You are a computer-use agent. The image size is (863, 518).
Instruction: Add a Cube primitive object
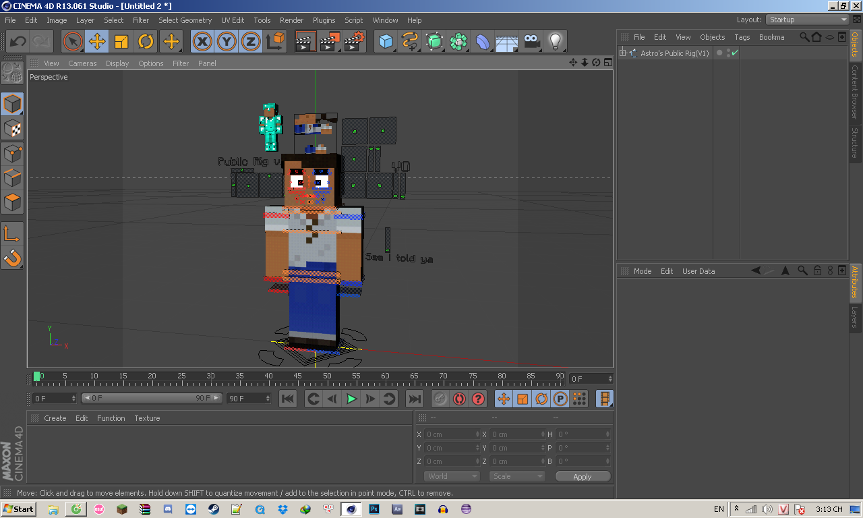click(386, 42)
